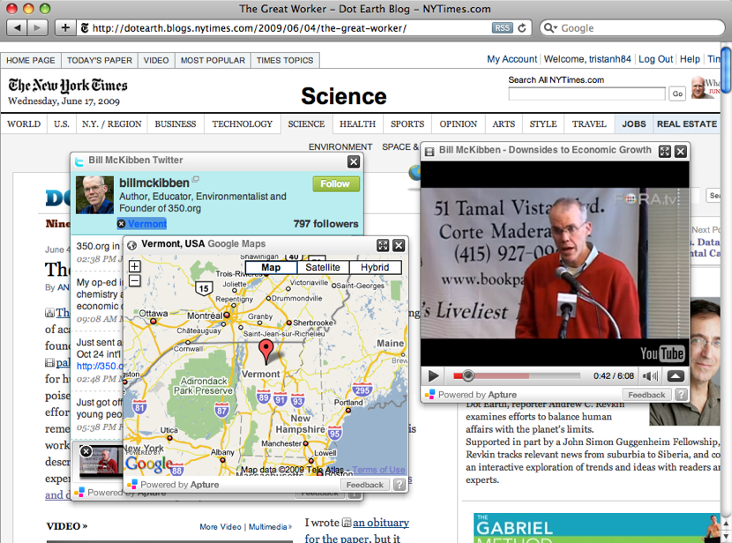
Task: Click the Gabriel Method advertisement banner
Action: click(597, 528)
